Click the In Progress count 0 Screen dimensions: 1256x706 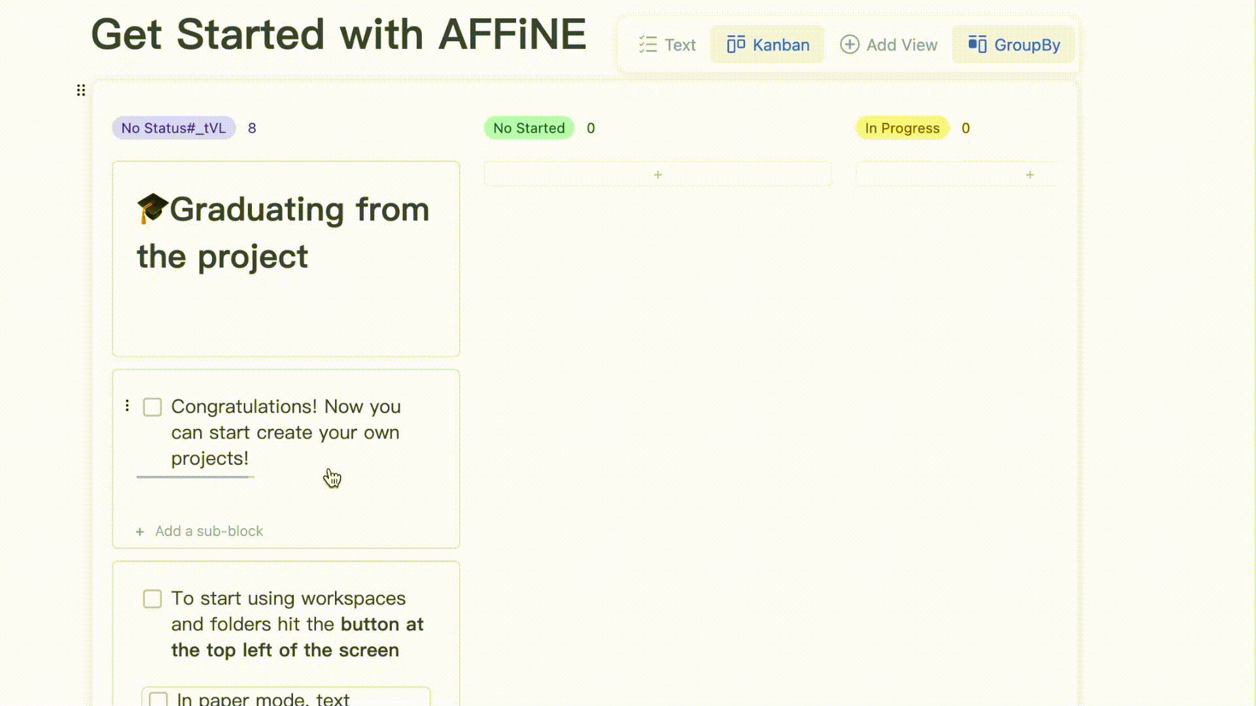(x=966, y=128)
